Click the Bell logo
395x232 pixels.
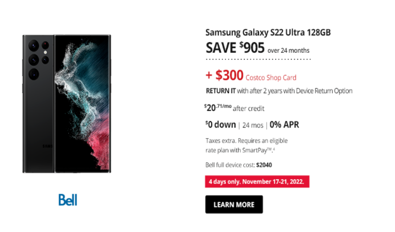(68, 200)
